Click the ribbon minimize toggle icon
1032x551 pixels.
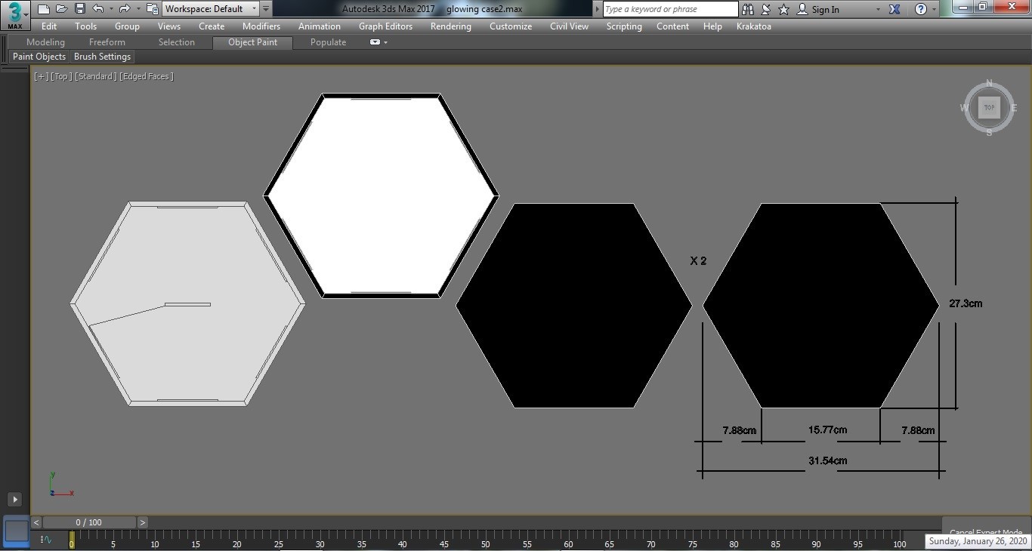375,42
